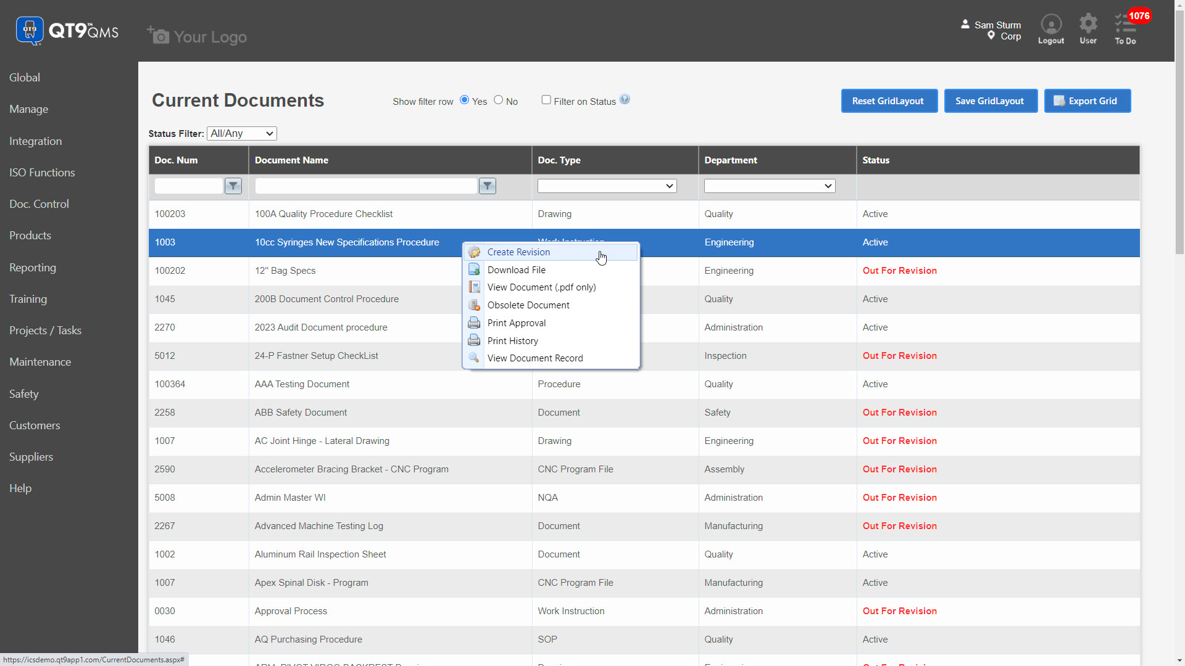Click the Reset GridLayout button

click(x=889, y=101)
